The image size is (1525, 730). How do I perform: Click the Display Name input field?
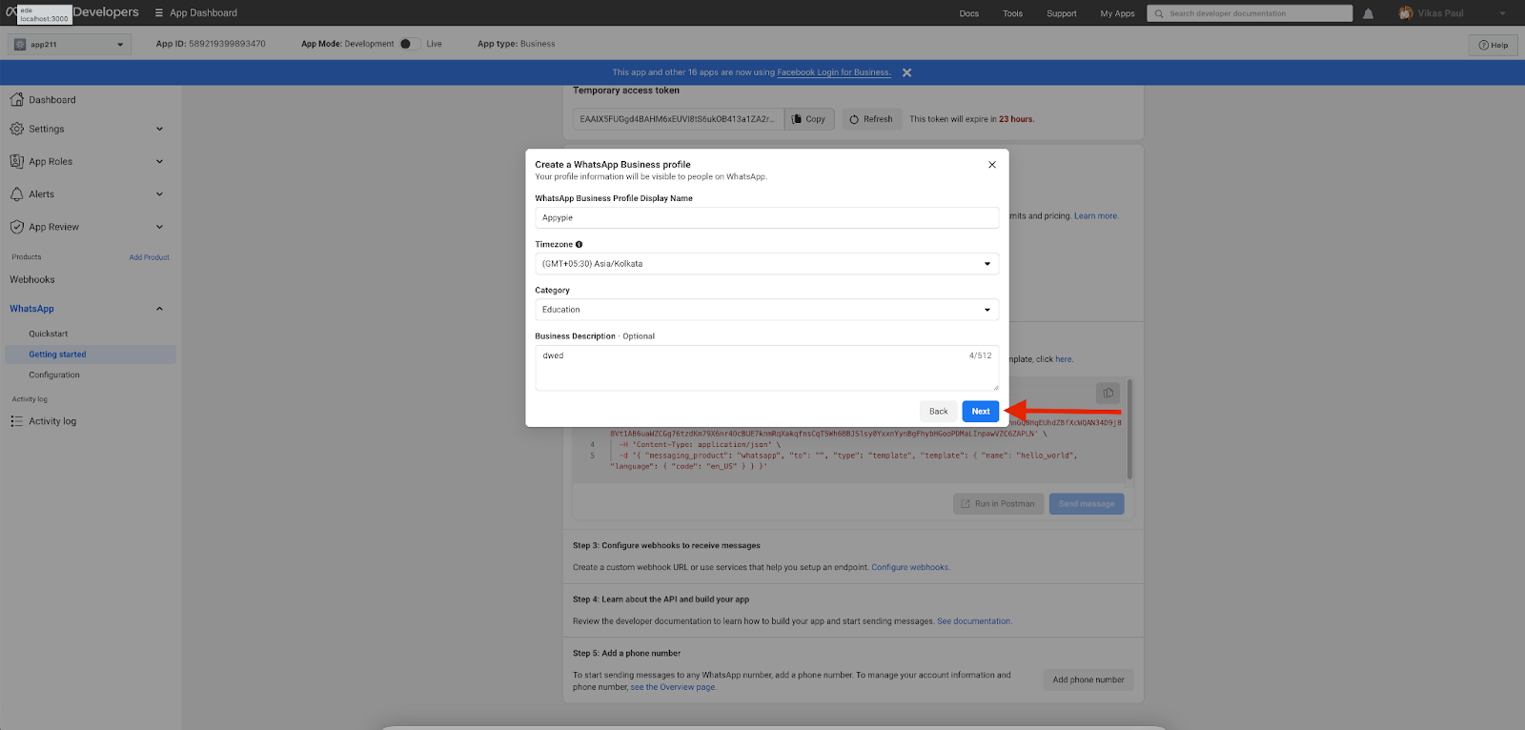[766, 218]
